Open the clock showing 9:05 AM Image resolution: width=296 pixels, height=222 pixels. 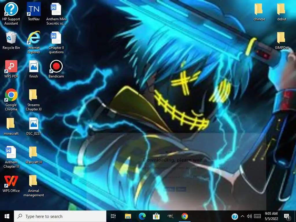[271, 216]
